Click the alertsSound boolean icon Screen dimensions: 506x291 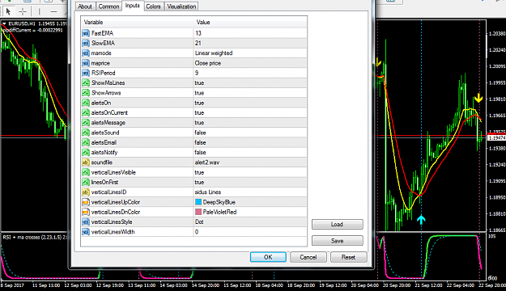point(86,133)
